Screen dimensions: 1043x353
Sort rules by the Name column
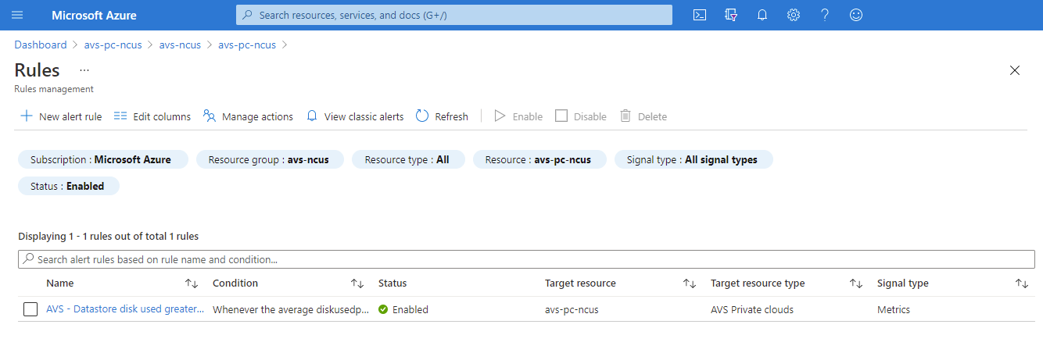[x=192, y=283]
